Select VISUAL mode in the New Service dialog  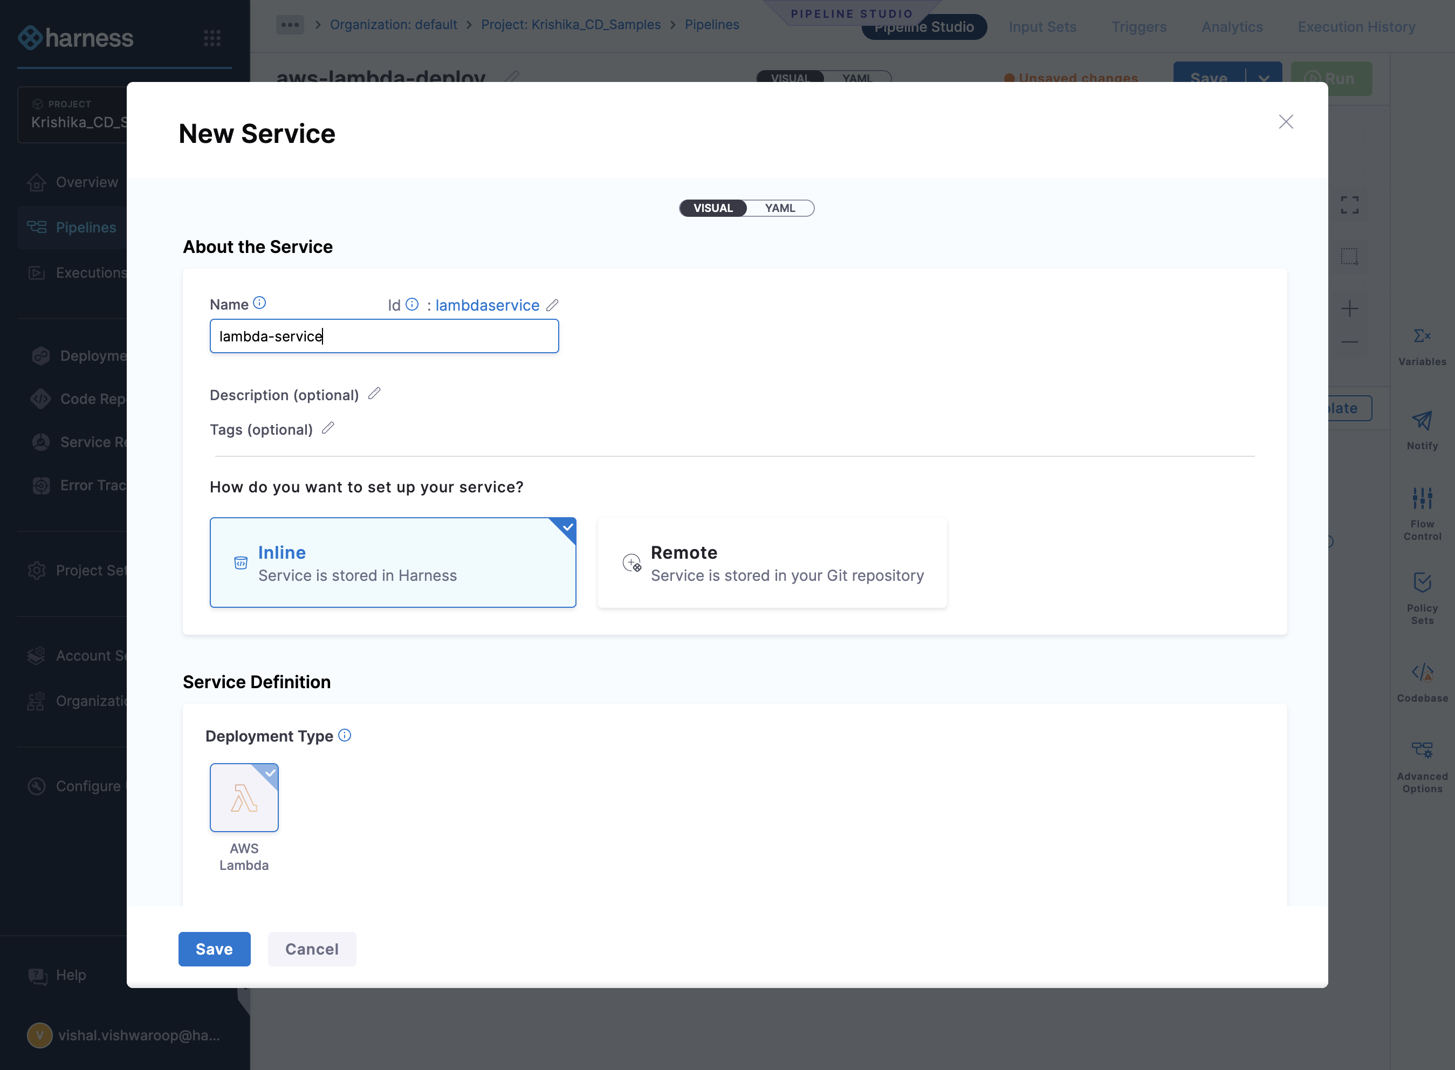[x=713, y=208]
